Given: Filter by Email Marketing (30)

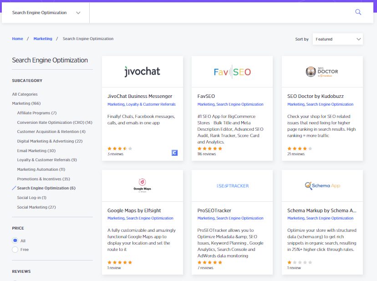Looking at the screenshot, I should tap(36, 151).
